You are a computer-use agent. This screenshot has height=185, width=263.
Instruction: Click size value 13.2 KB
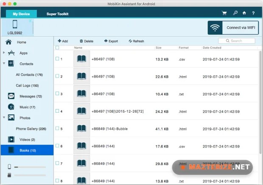[162, 59]
